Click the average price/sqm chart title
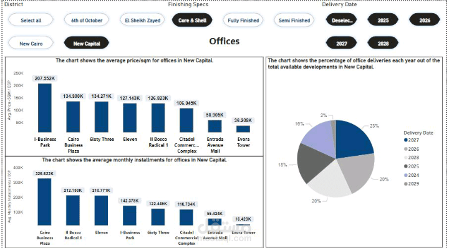This screenshot has width=449, height=248. 134,60
